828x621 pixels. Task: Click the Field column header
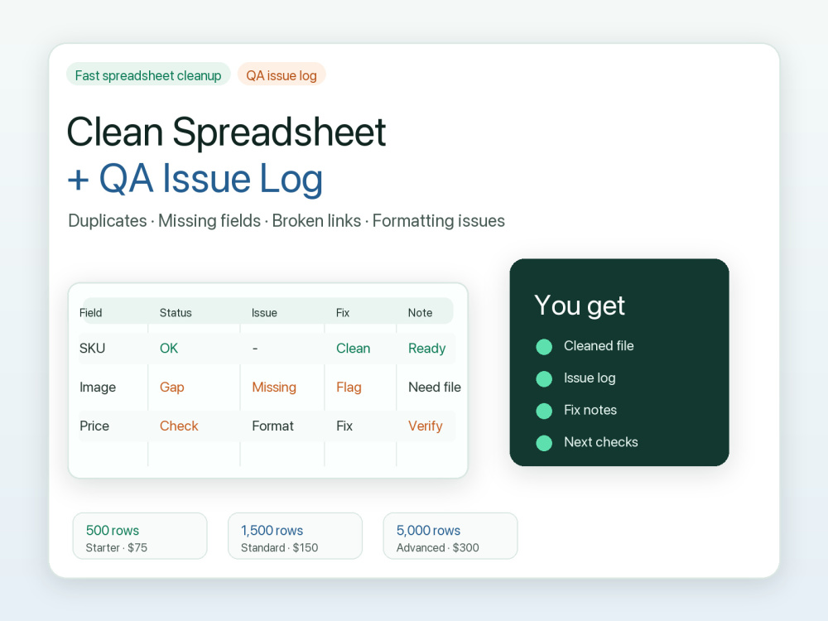coord(91,313)
